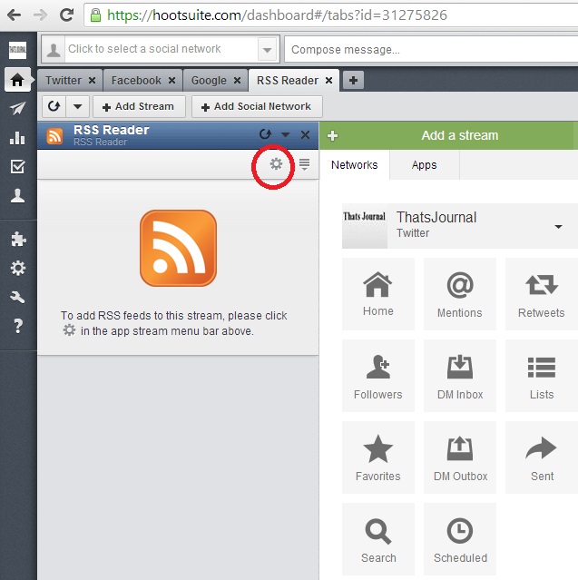Add the DM Outbox stream
This screenshot has width=578, height=580.
tap(460, 457)
